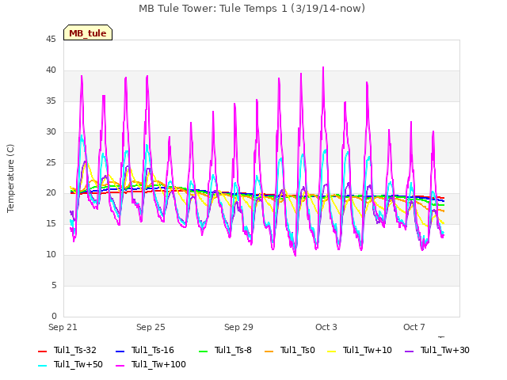Click the Sep 25 x-axis label

click(151, 327)
